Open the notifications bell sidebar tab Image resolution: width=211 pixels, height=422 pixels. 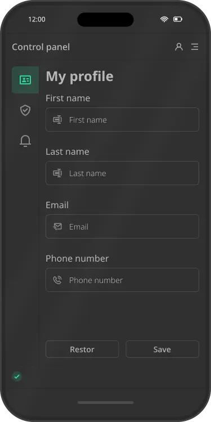(x=25, y=141)
